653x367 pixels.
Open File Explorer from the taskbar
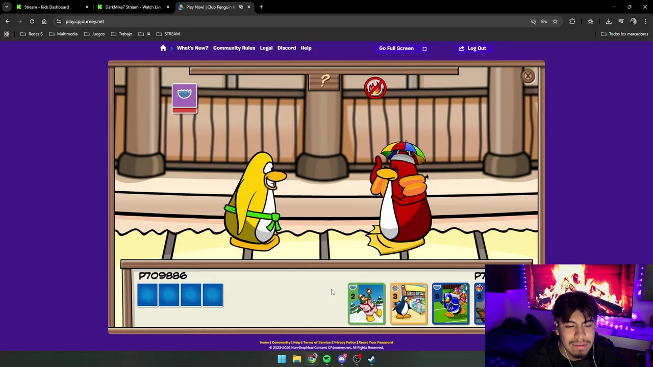pos(296,359)
